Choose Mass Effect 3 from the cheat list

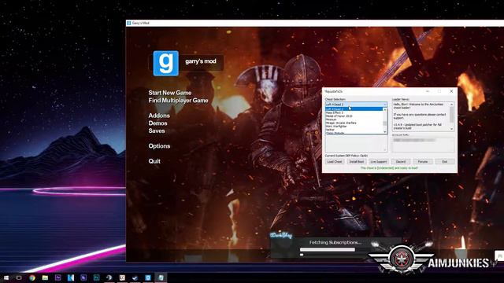click(x=335, y=112)
